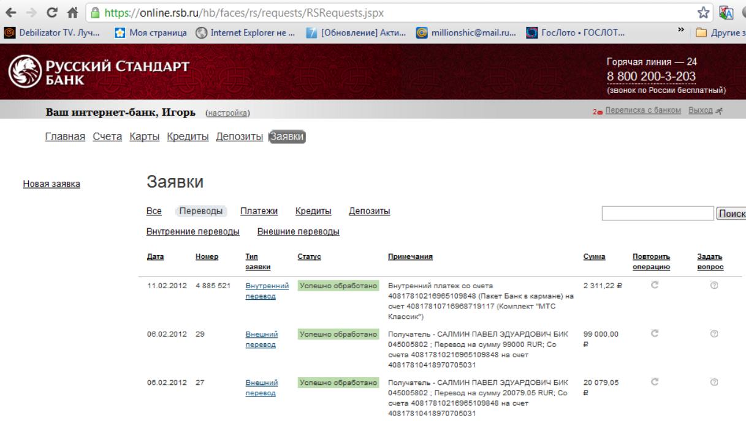Click the search text field
The height and width of the screenshot is (421, 746).
[x=658, y=213]
